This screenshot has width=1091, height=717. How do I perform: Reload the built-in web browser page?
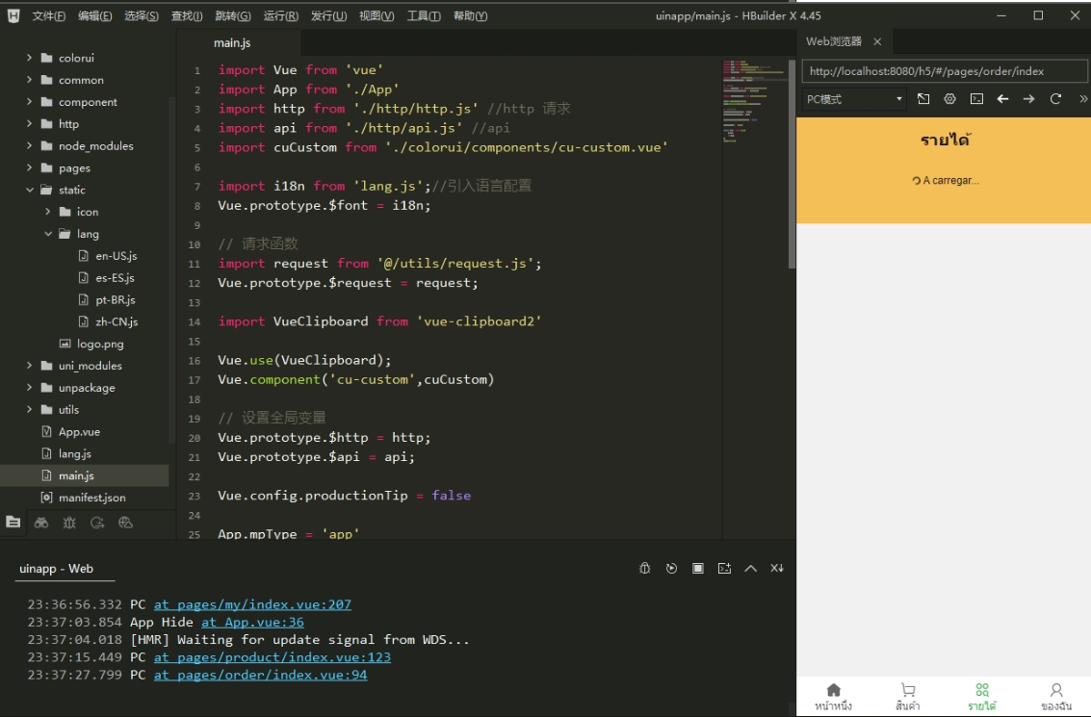point(1055,99)
